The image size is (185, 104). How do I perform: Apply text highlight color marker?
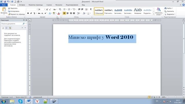[x=54, y=13]
